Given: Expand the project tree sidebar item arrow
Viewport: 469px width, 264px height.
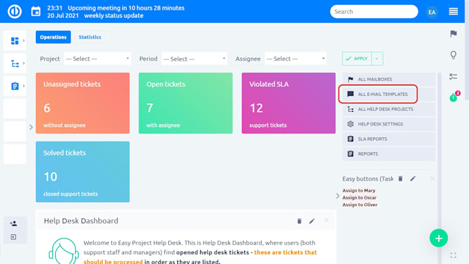Looking at the screenshot, I should (23, 63).
